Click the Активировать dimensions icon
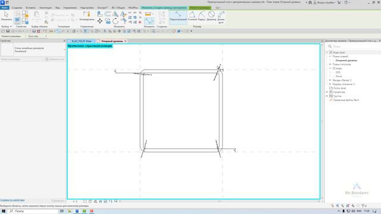The width and height of the screenshot is (381, 214). tap(87, 16)
